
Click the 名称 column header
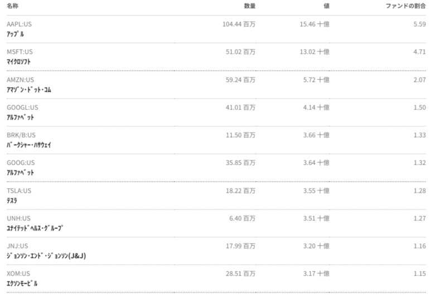click(12, 6)
